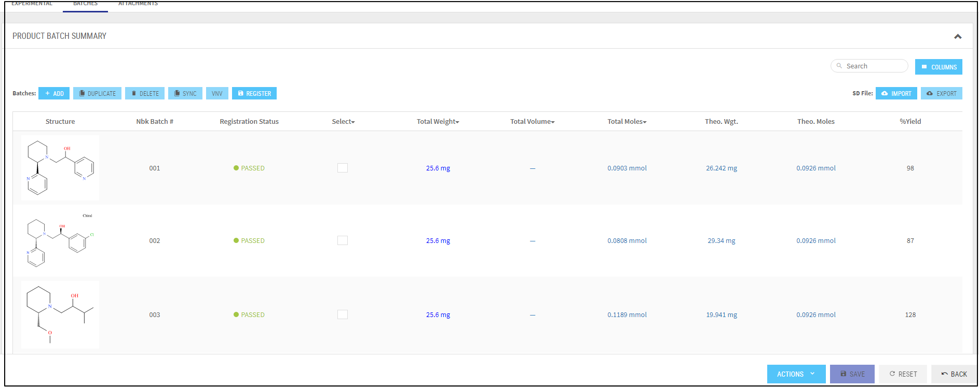Register the batch with Register button
The width and height of the screenshot is (979, 387).
pyautogui.click(x=254, y=93)
